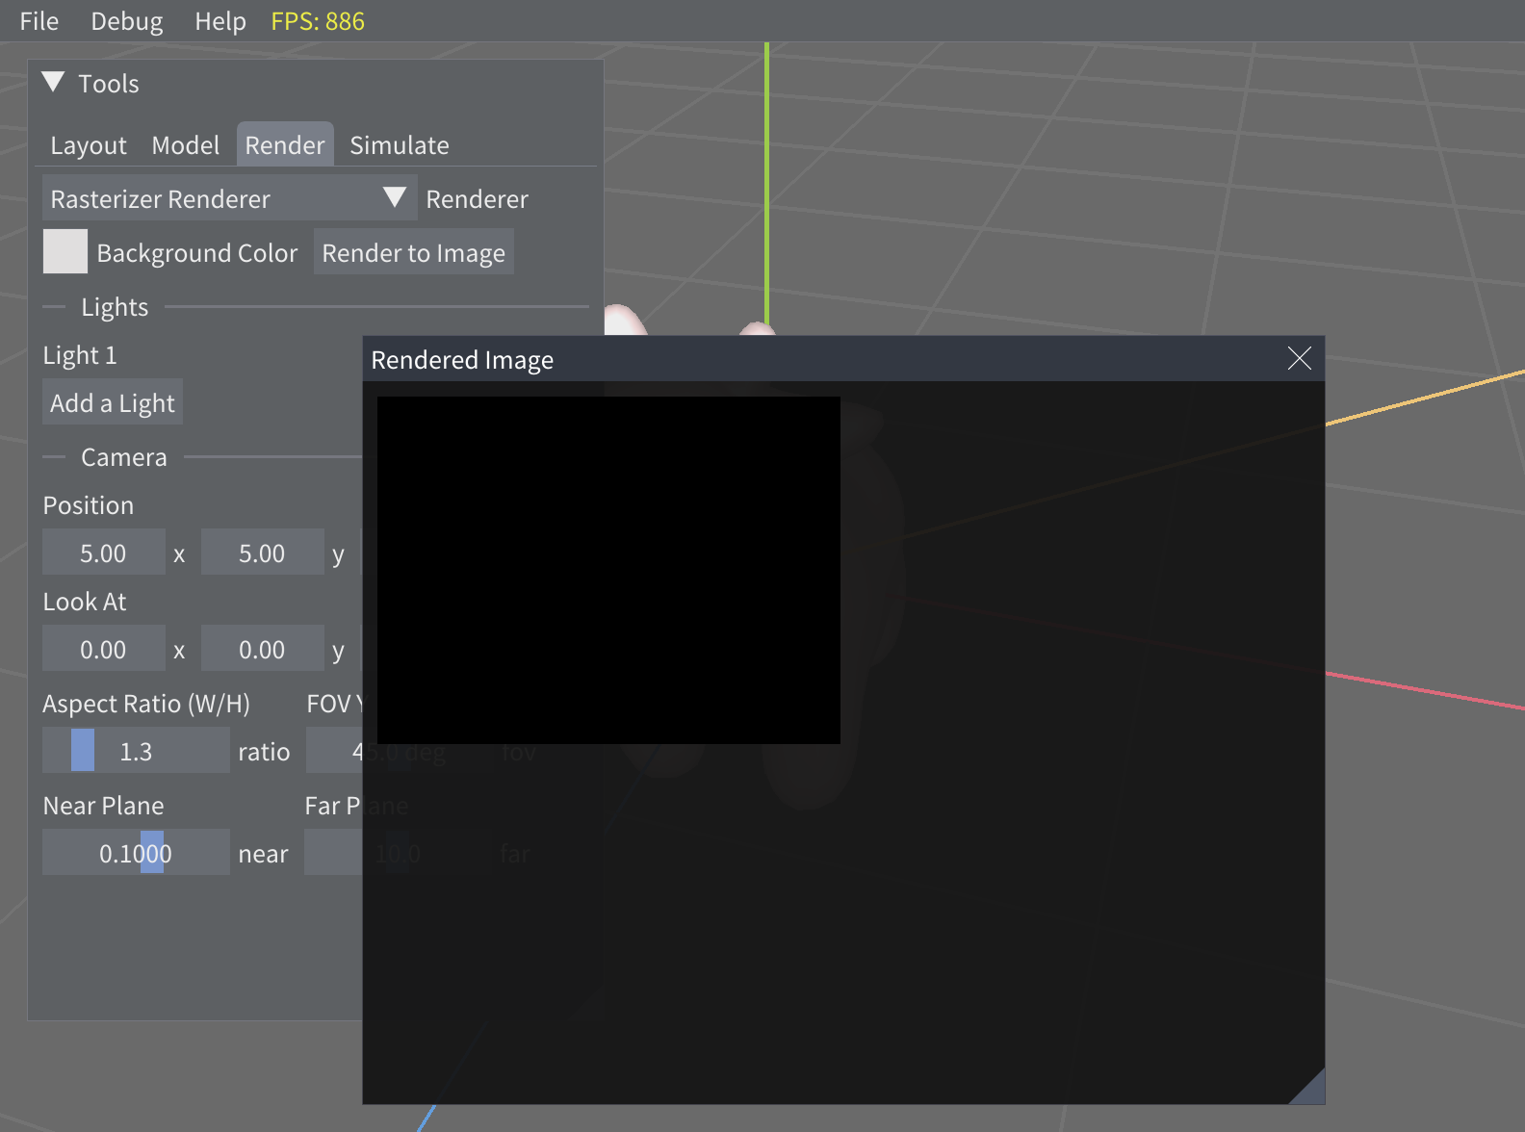The image size is (1525, 1132).
Task: Click the camera Position x field
Action: click(x=103, y=553)
